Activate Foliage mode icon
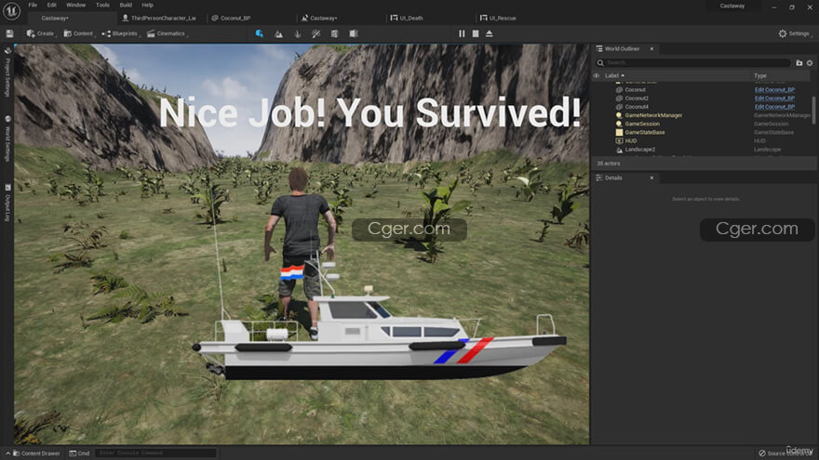The height and width of the screenshot is (460, 819). click(x=297, y=33)
